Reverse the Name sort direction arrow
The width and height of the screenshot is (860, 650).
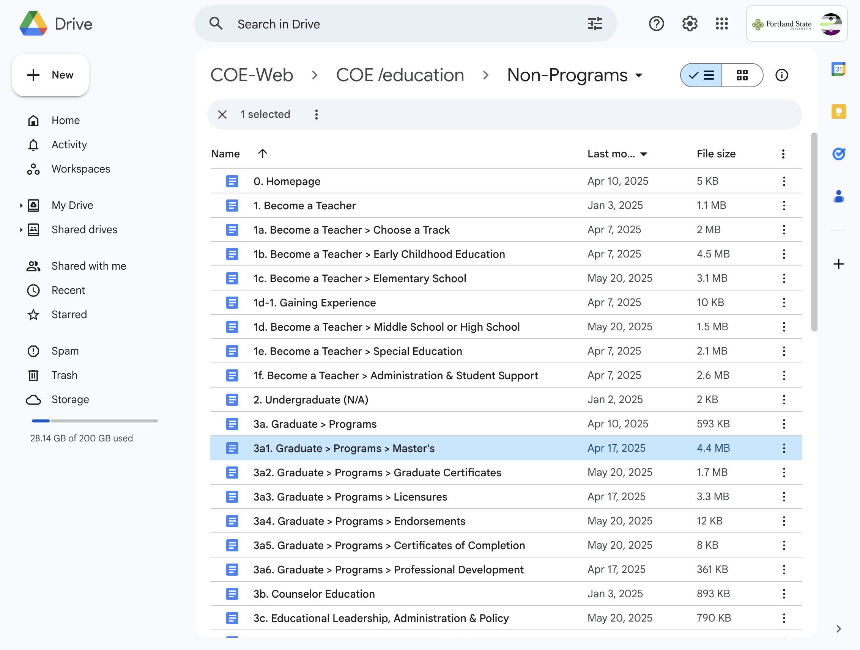(x=262, y=154)
